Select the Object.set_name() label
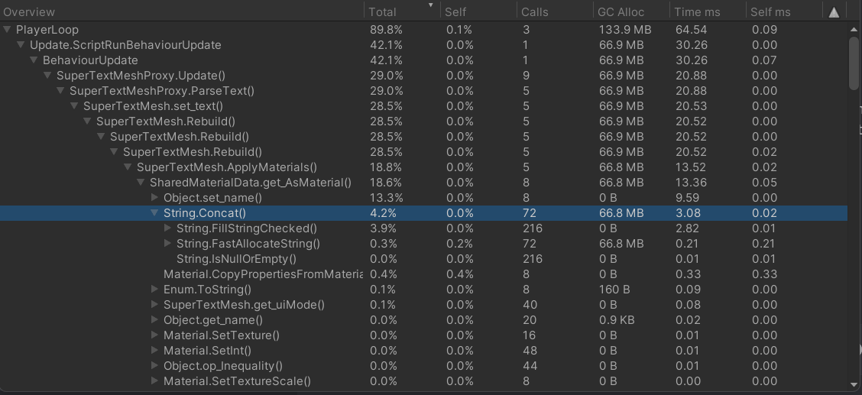The height and width of the screenshot is (395, 862). (212, 198)
